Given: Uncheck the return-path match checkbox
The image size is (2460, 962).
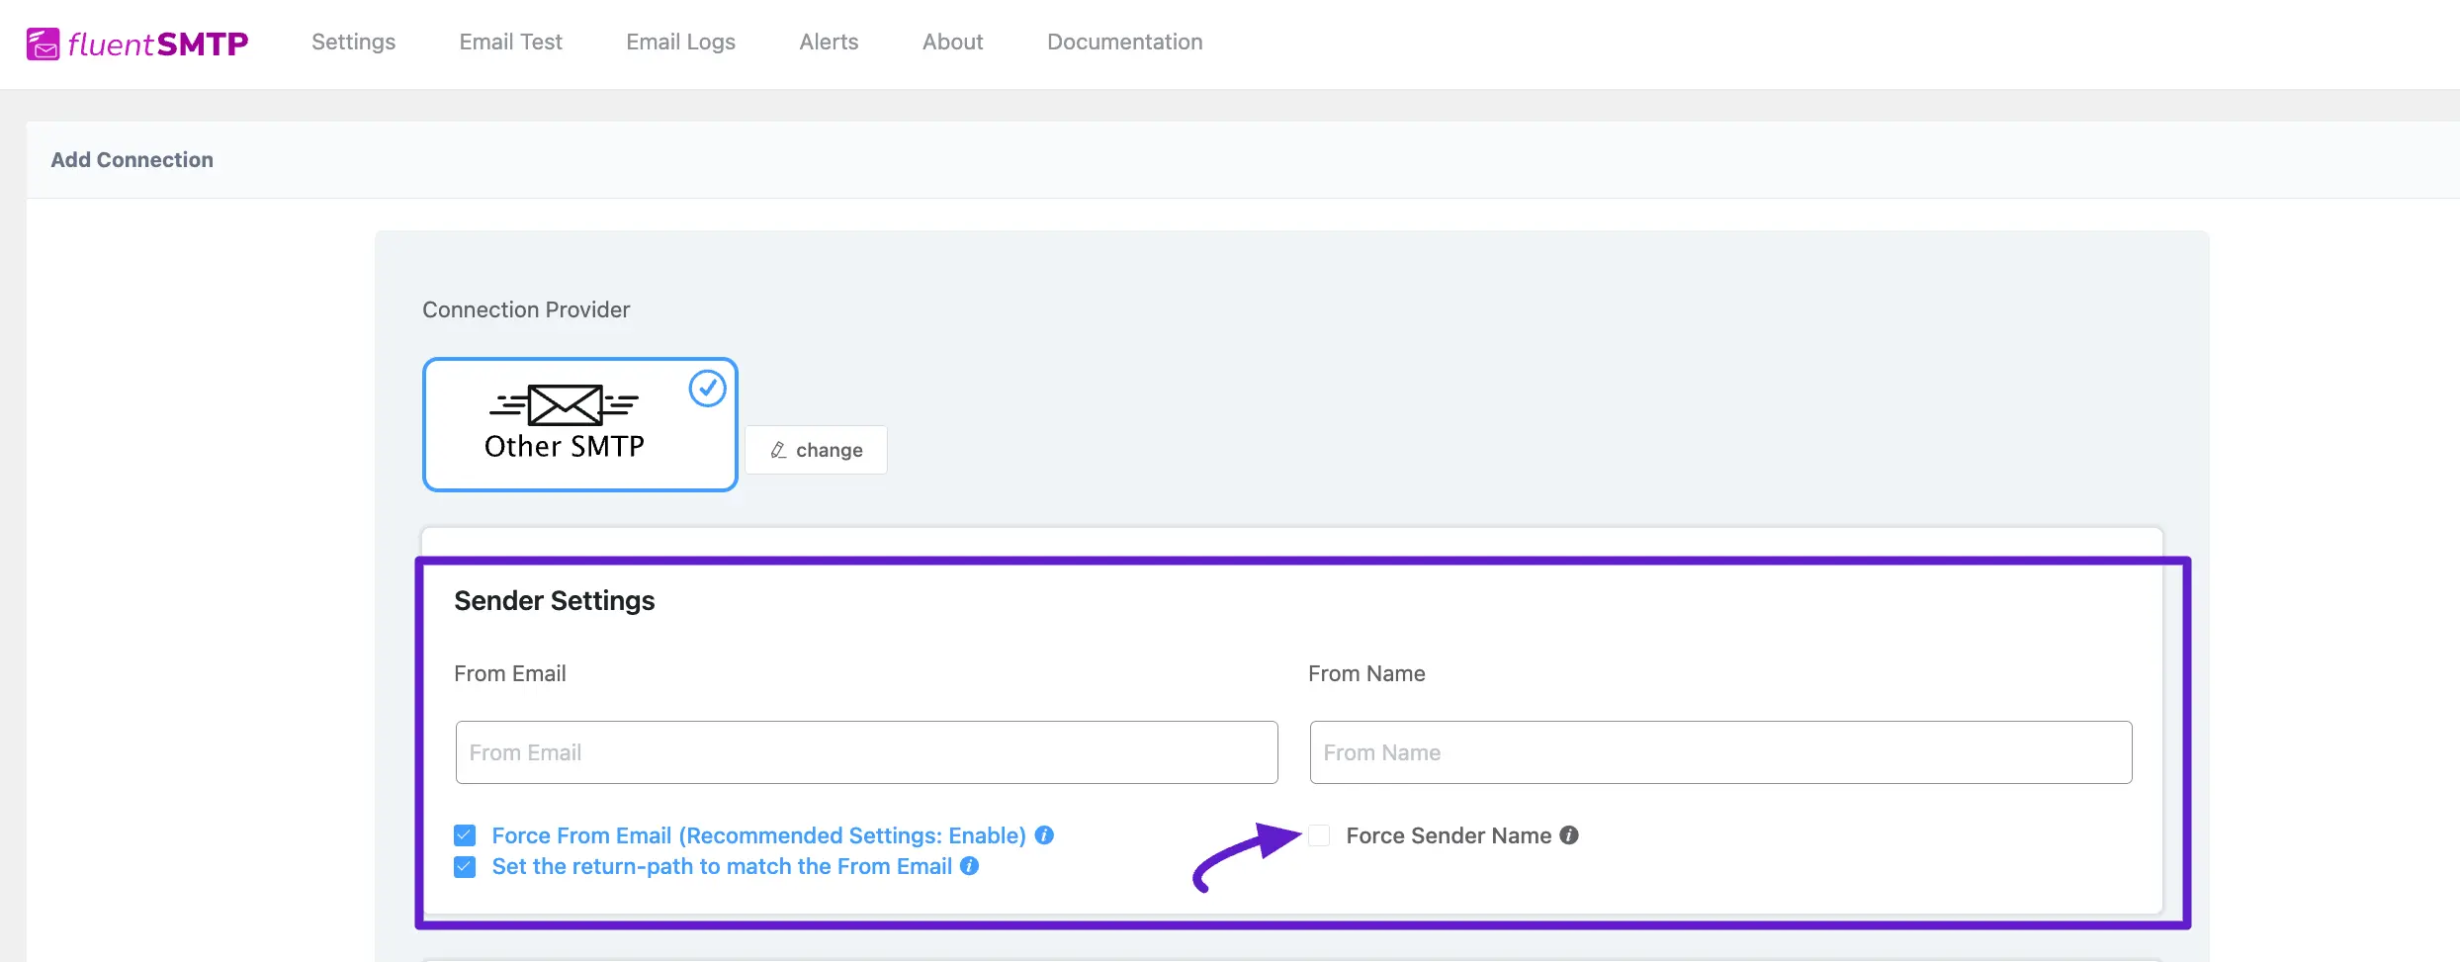Looking at the screenshot, I should (x=465, y=867).
